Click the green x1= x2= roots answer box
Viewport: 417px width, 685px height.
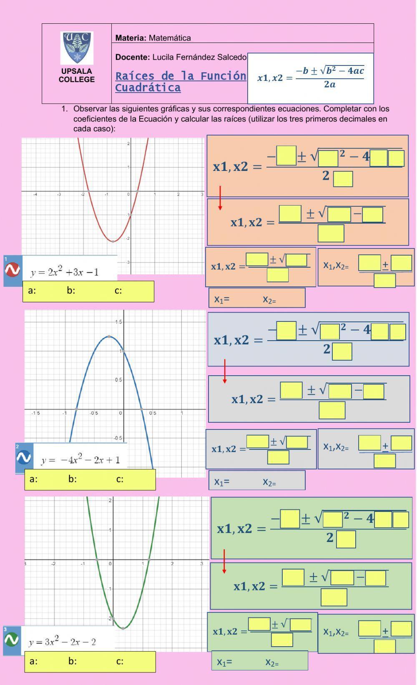pyautogui.click(x=259, y=660)
